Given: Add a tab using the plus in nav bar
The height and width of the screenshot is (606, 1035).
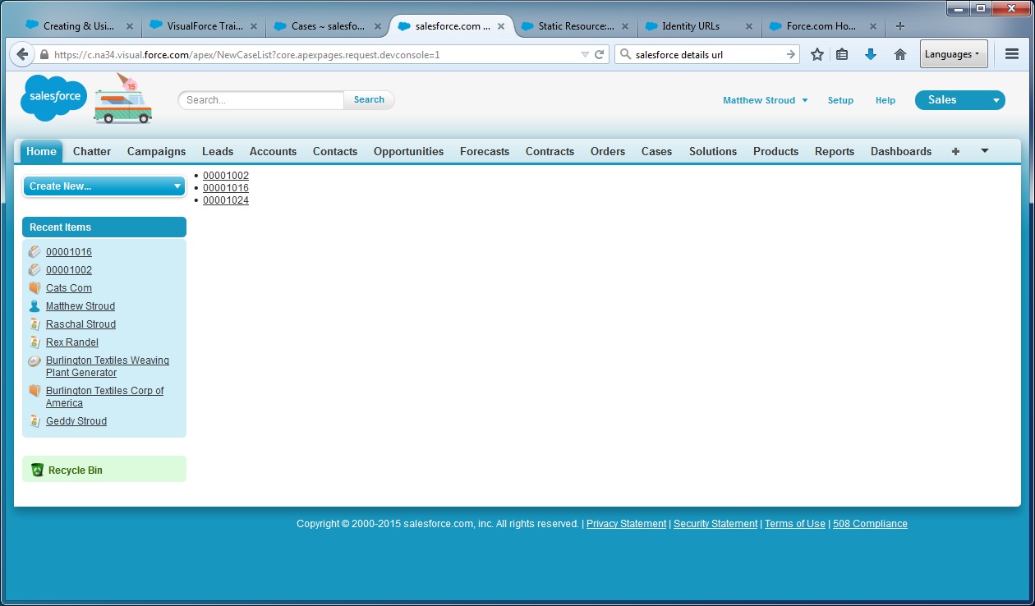Looking at the screenshot, I should (x=955, y=151).
